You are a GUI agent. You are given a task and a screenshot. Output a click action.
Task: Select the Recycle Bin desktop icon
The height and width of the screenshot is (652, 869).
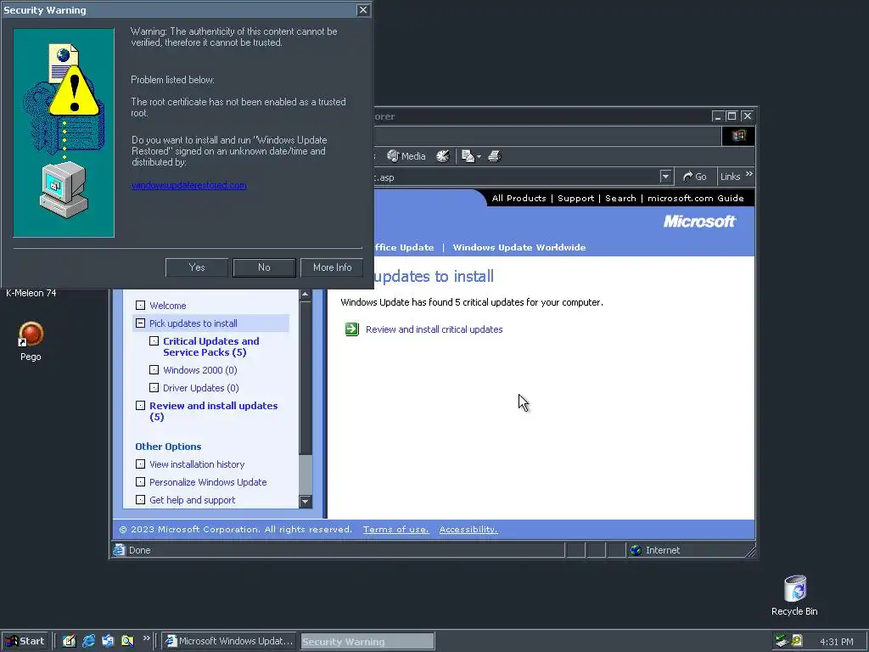coord(794,595)
